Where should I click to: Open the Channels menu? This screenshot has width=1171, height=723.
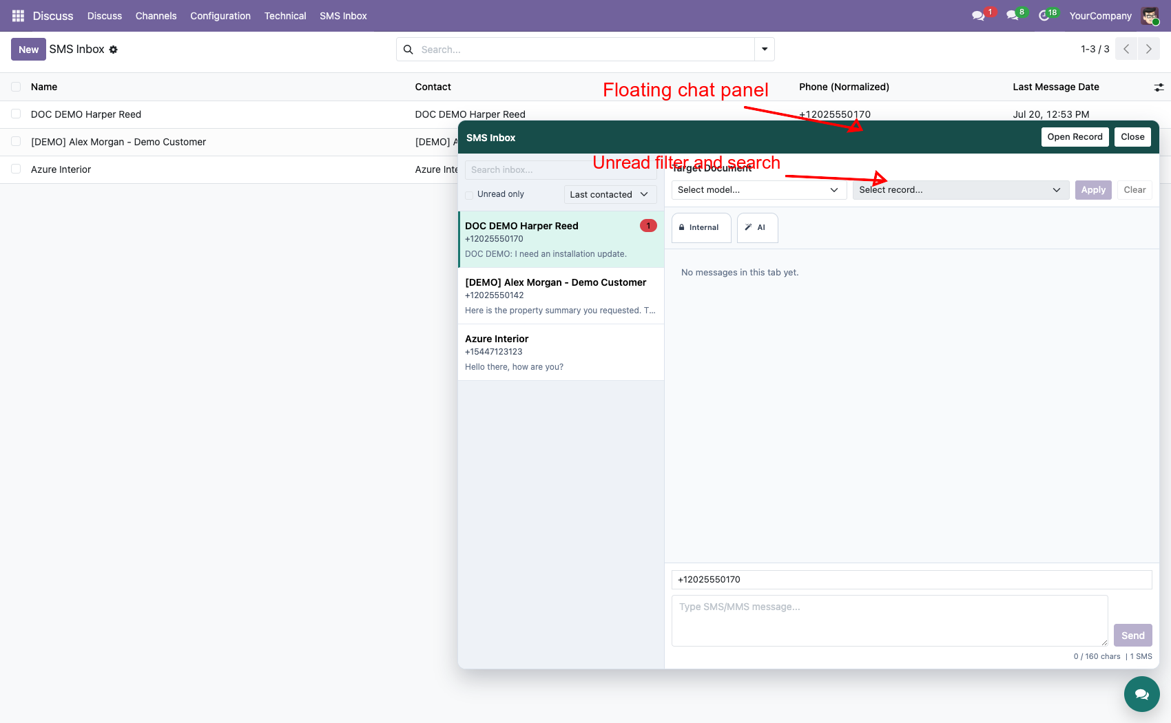(156, 16)
